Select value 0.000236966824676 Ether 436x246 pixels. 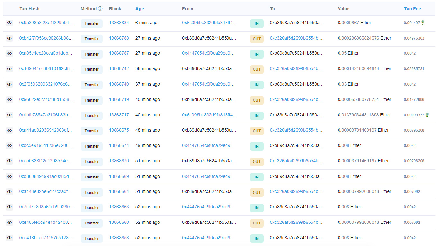[x=365, y=38]
